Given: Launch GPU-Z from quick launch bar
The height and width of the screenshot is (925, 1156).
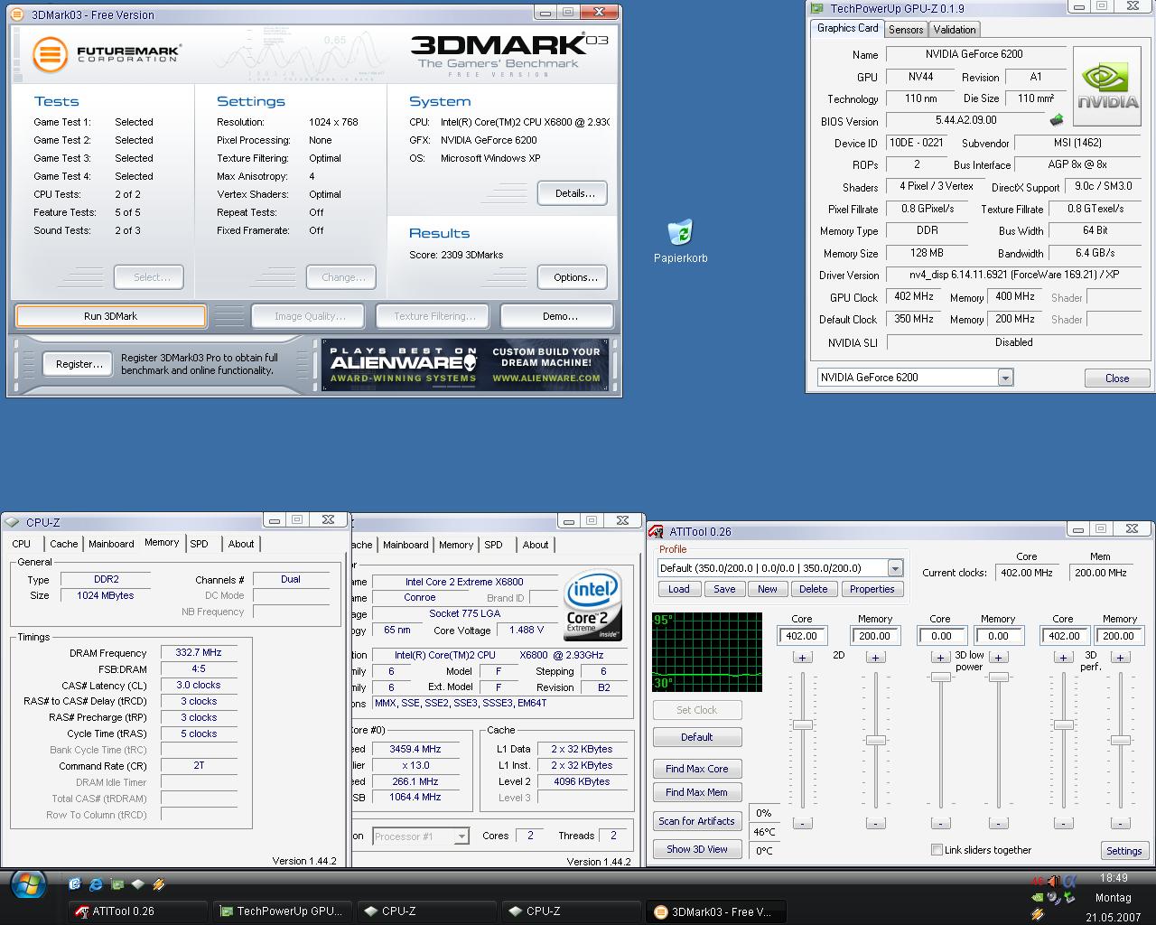Looking at the screenshot, I should coord(117,884).
